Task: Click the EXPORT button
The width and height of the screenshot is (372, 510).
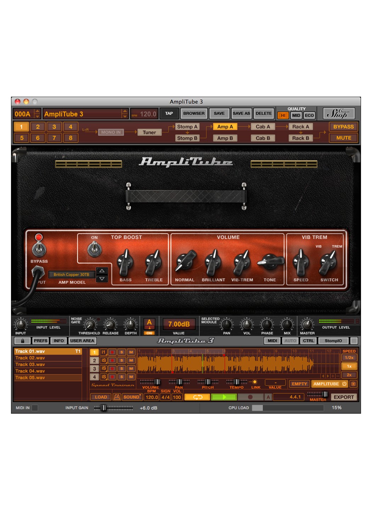Action: coord(344,397)
